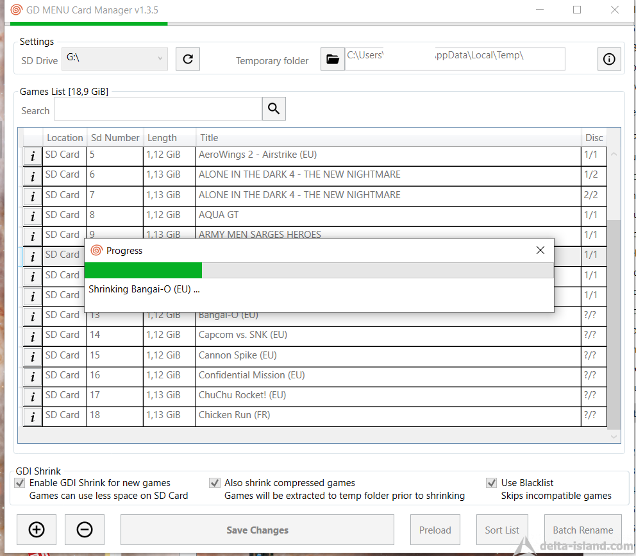636x556 pixels.
Task: Show info for ChuChu Rocket! row
Action: coord(33,396)
